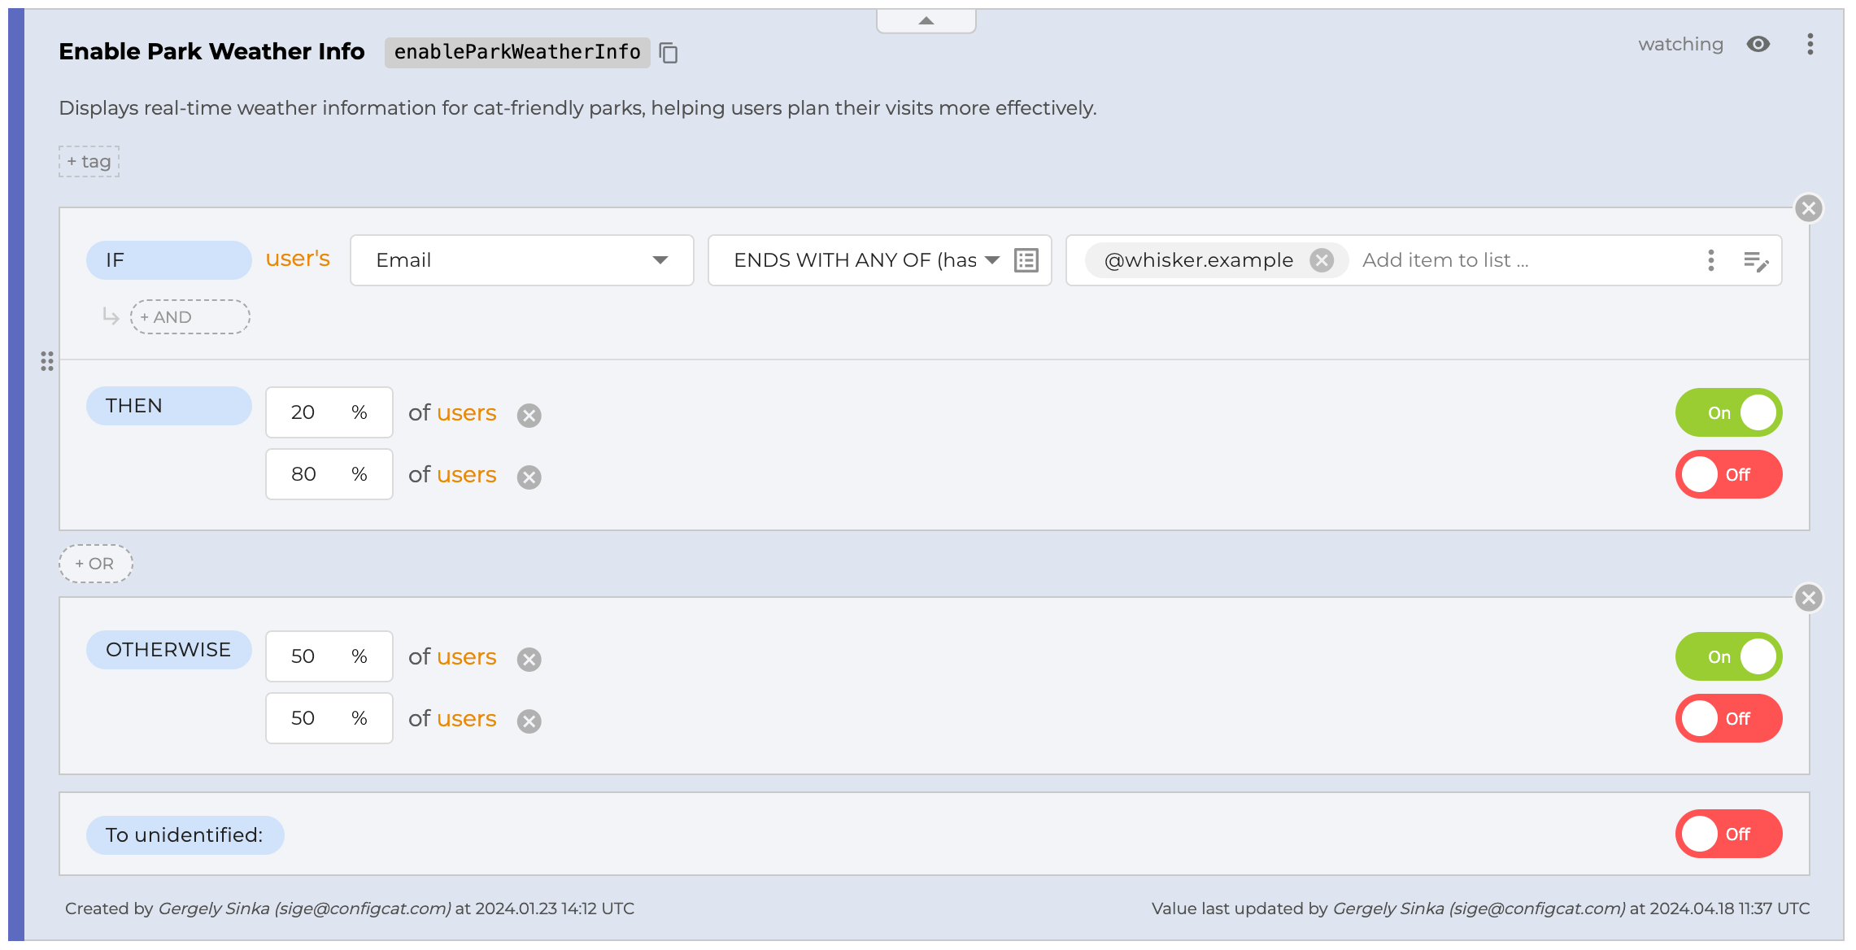Toggle the To unidentified Off switch

pyautogui.click(x=1728, y=835)
